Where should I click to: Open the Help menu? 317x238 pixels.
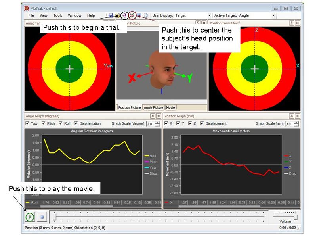coord(91,15)
